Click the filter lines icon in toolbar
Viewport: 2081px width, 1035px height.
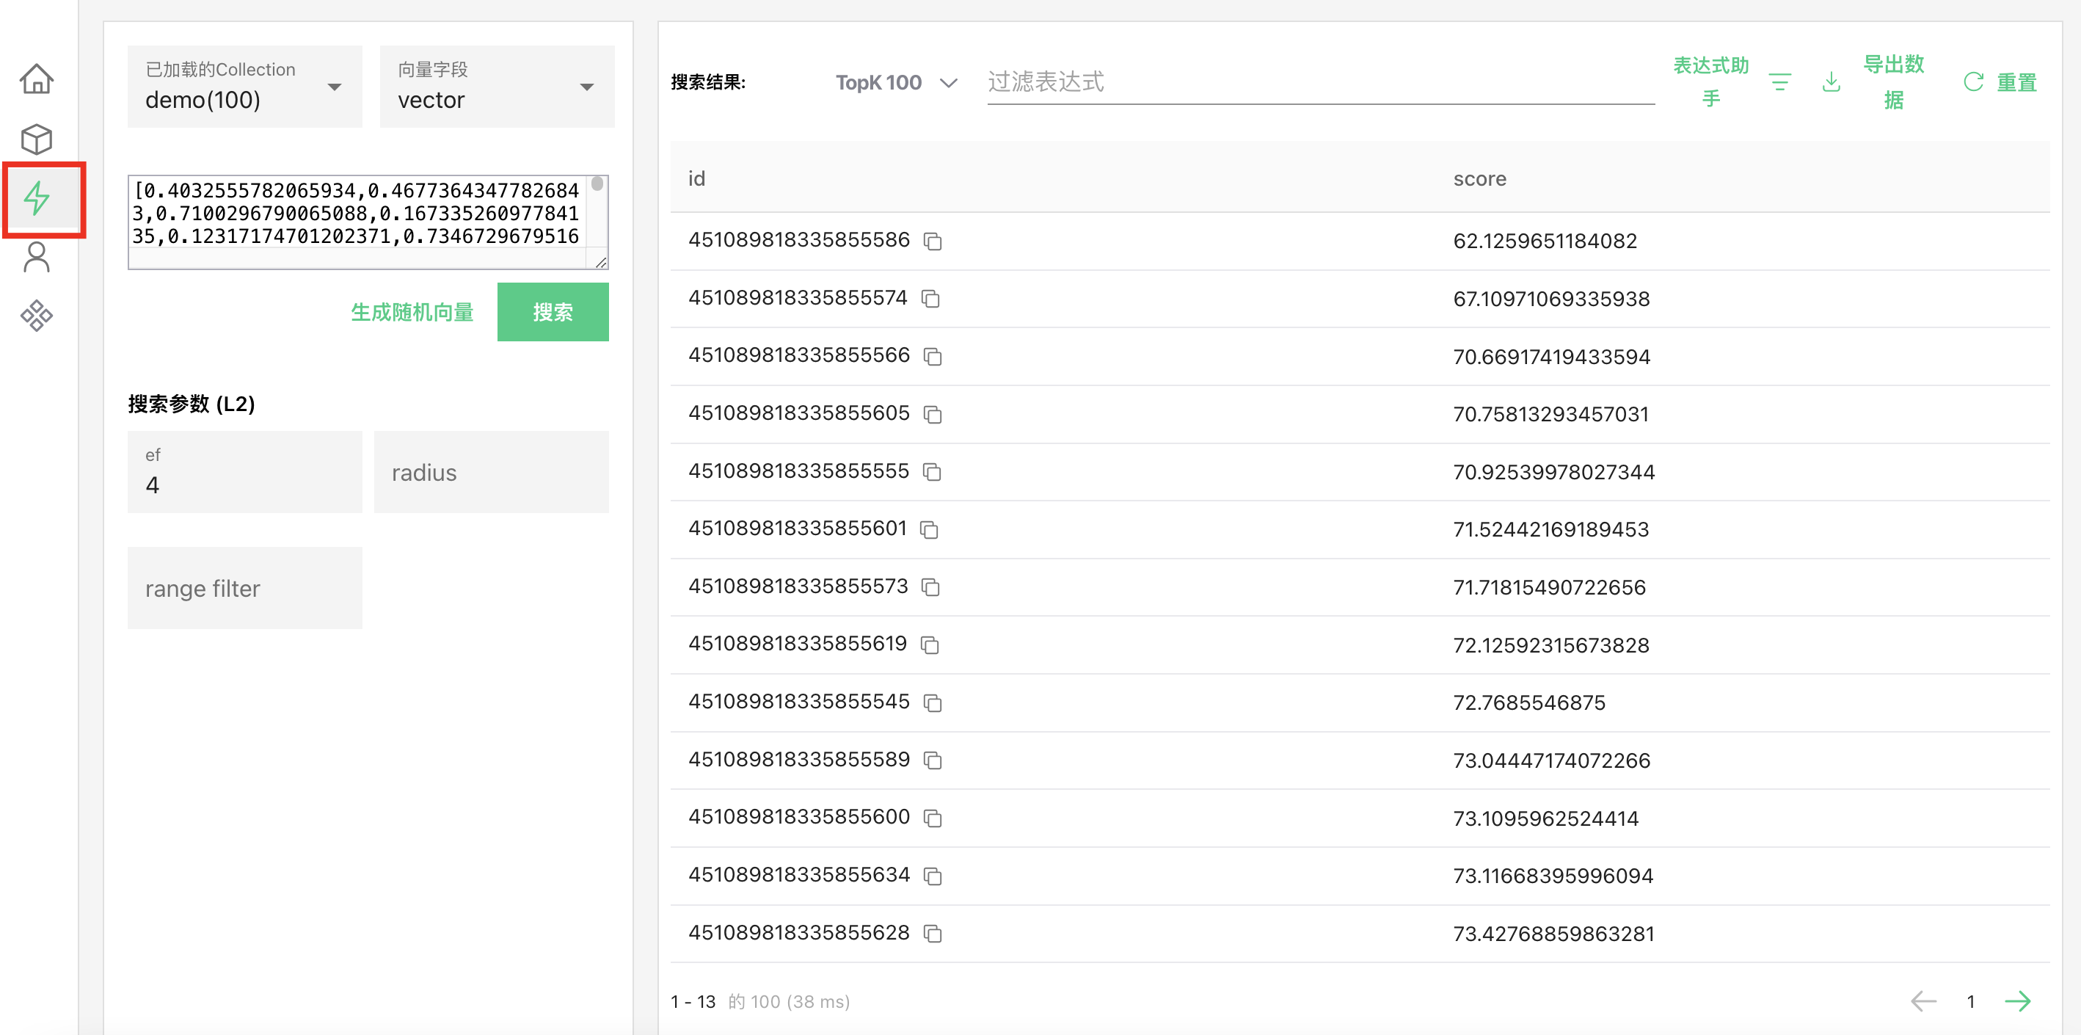[x=1779, y=82]
